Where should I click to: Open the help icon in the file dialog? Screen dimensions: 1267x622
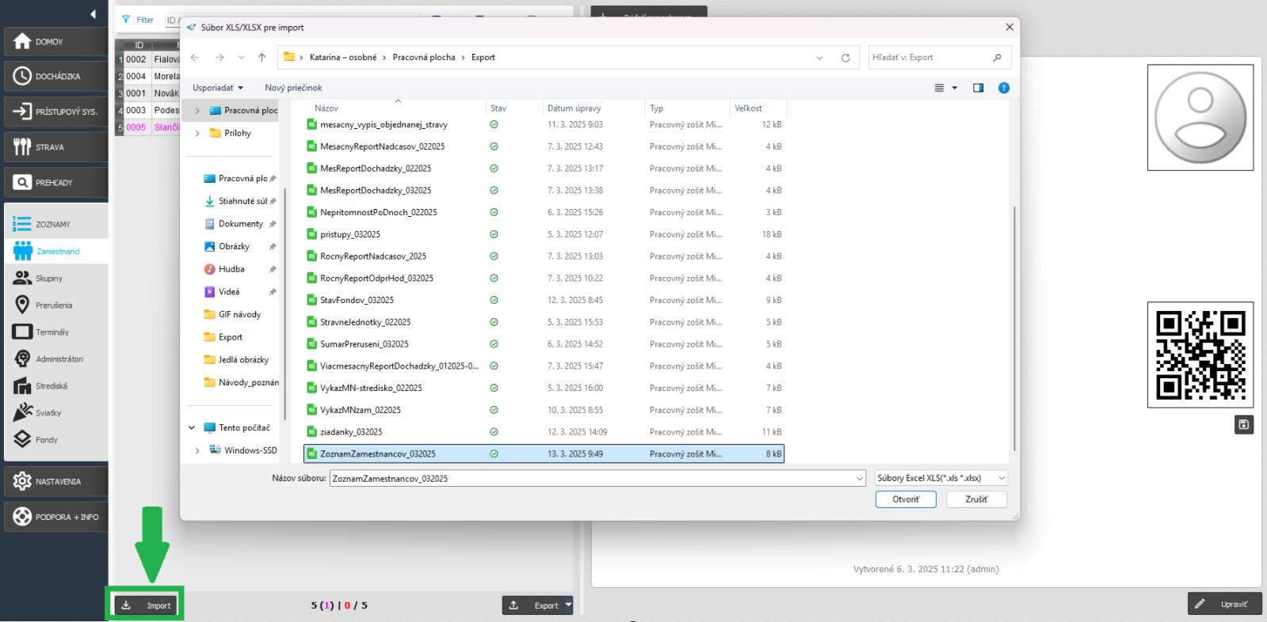[1003, 88]
